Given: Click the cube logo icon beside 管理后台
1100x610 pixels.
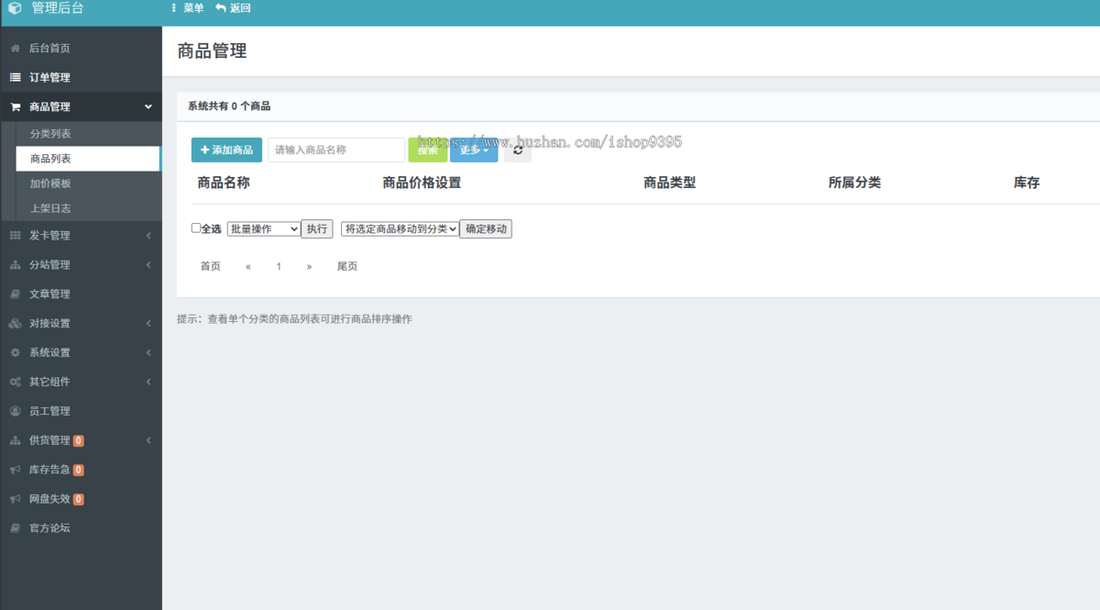Looking at the screenshot, I should point(15,8).
